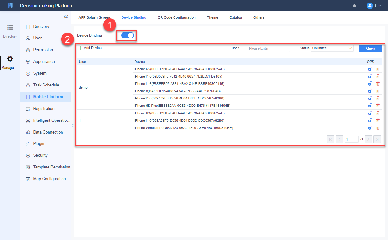This screenshot has height=240, width=388.
Task: Delete the iPhone 8 device binding
Action: click(378, 91)
